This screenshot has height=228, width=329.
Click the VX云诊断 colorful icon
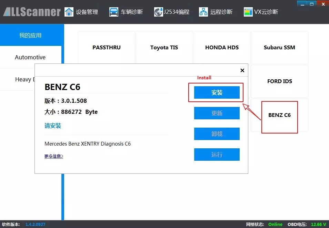248,12
